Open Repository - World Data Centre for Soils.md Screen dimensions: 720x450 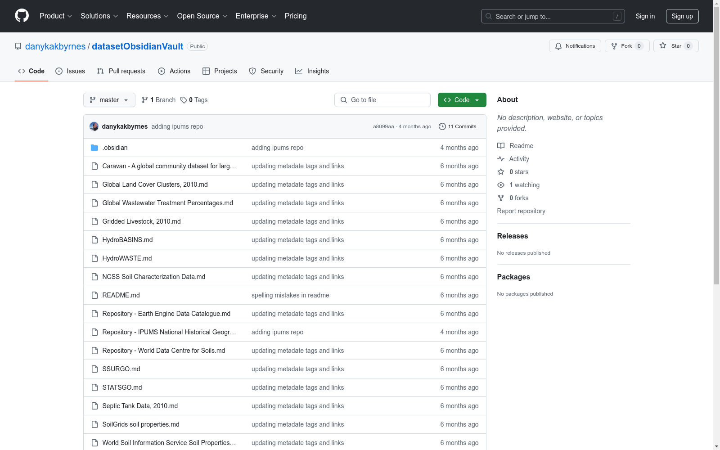pos(164,351)
